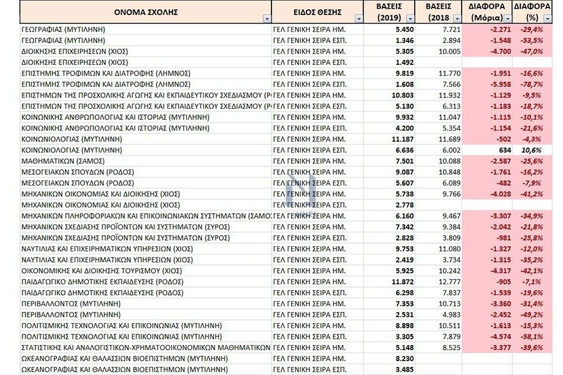Select the percentage cell -49,2%
The height and width of the screenshot is (375, 563).
pos(532,315)
